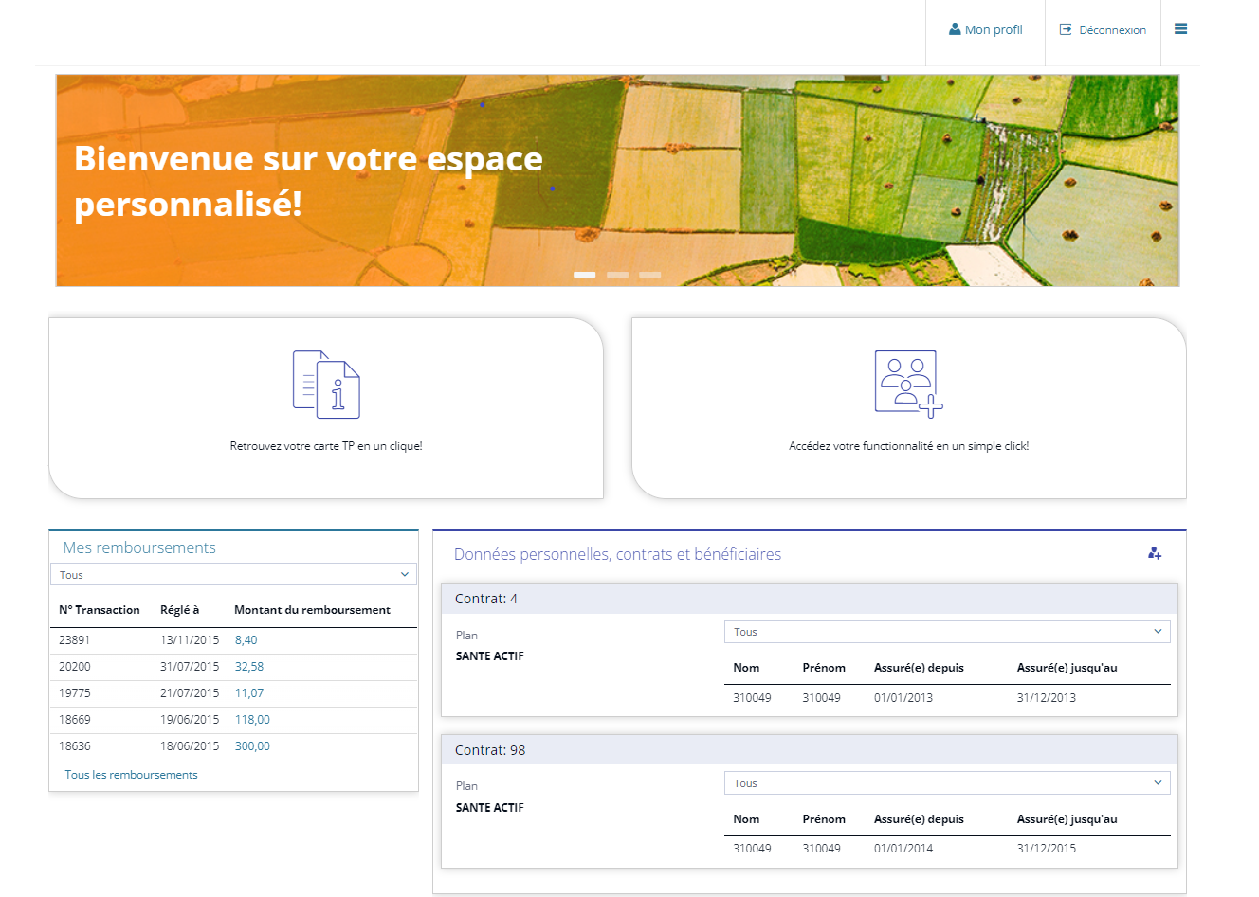The height and width of the screenshot is (897, 1259).
Task: Select third carousel slide indicator
Action: click(x=649, y=275)
